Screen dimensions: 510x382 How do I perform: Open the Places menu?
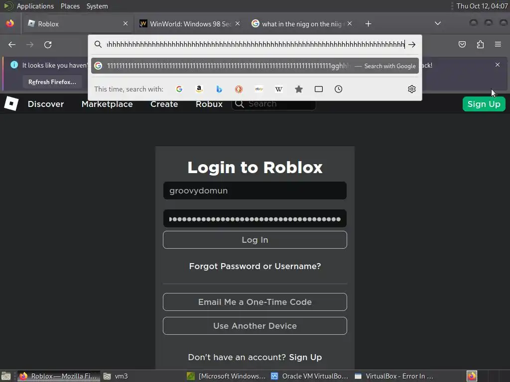[70, 6]
